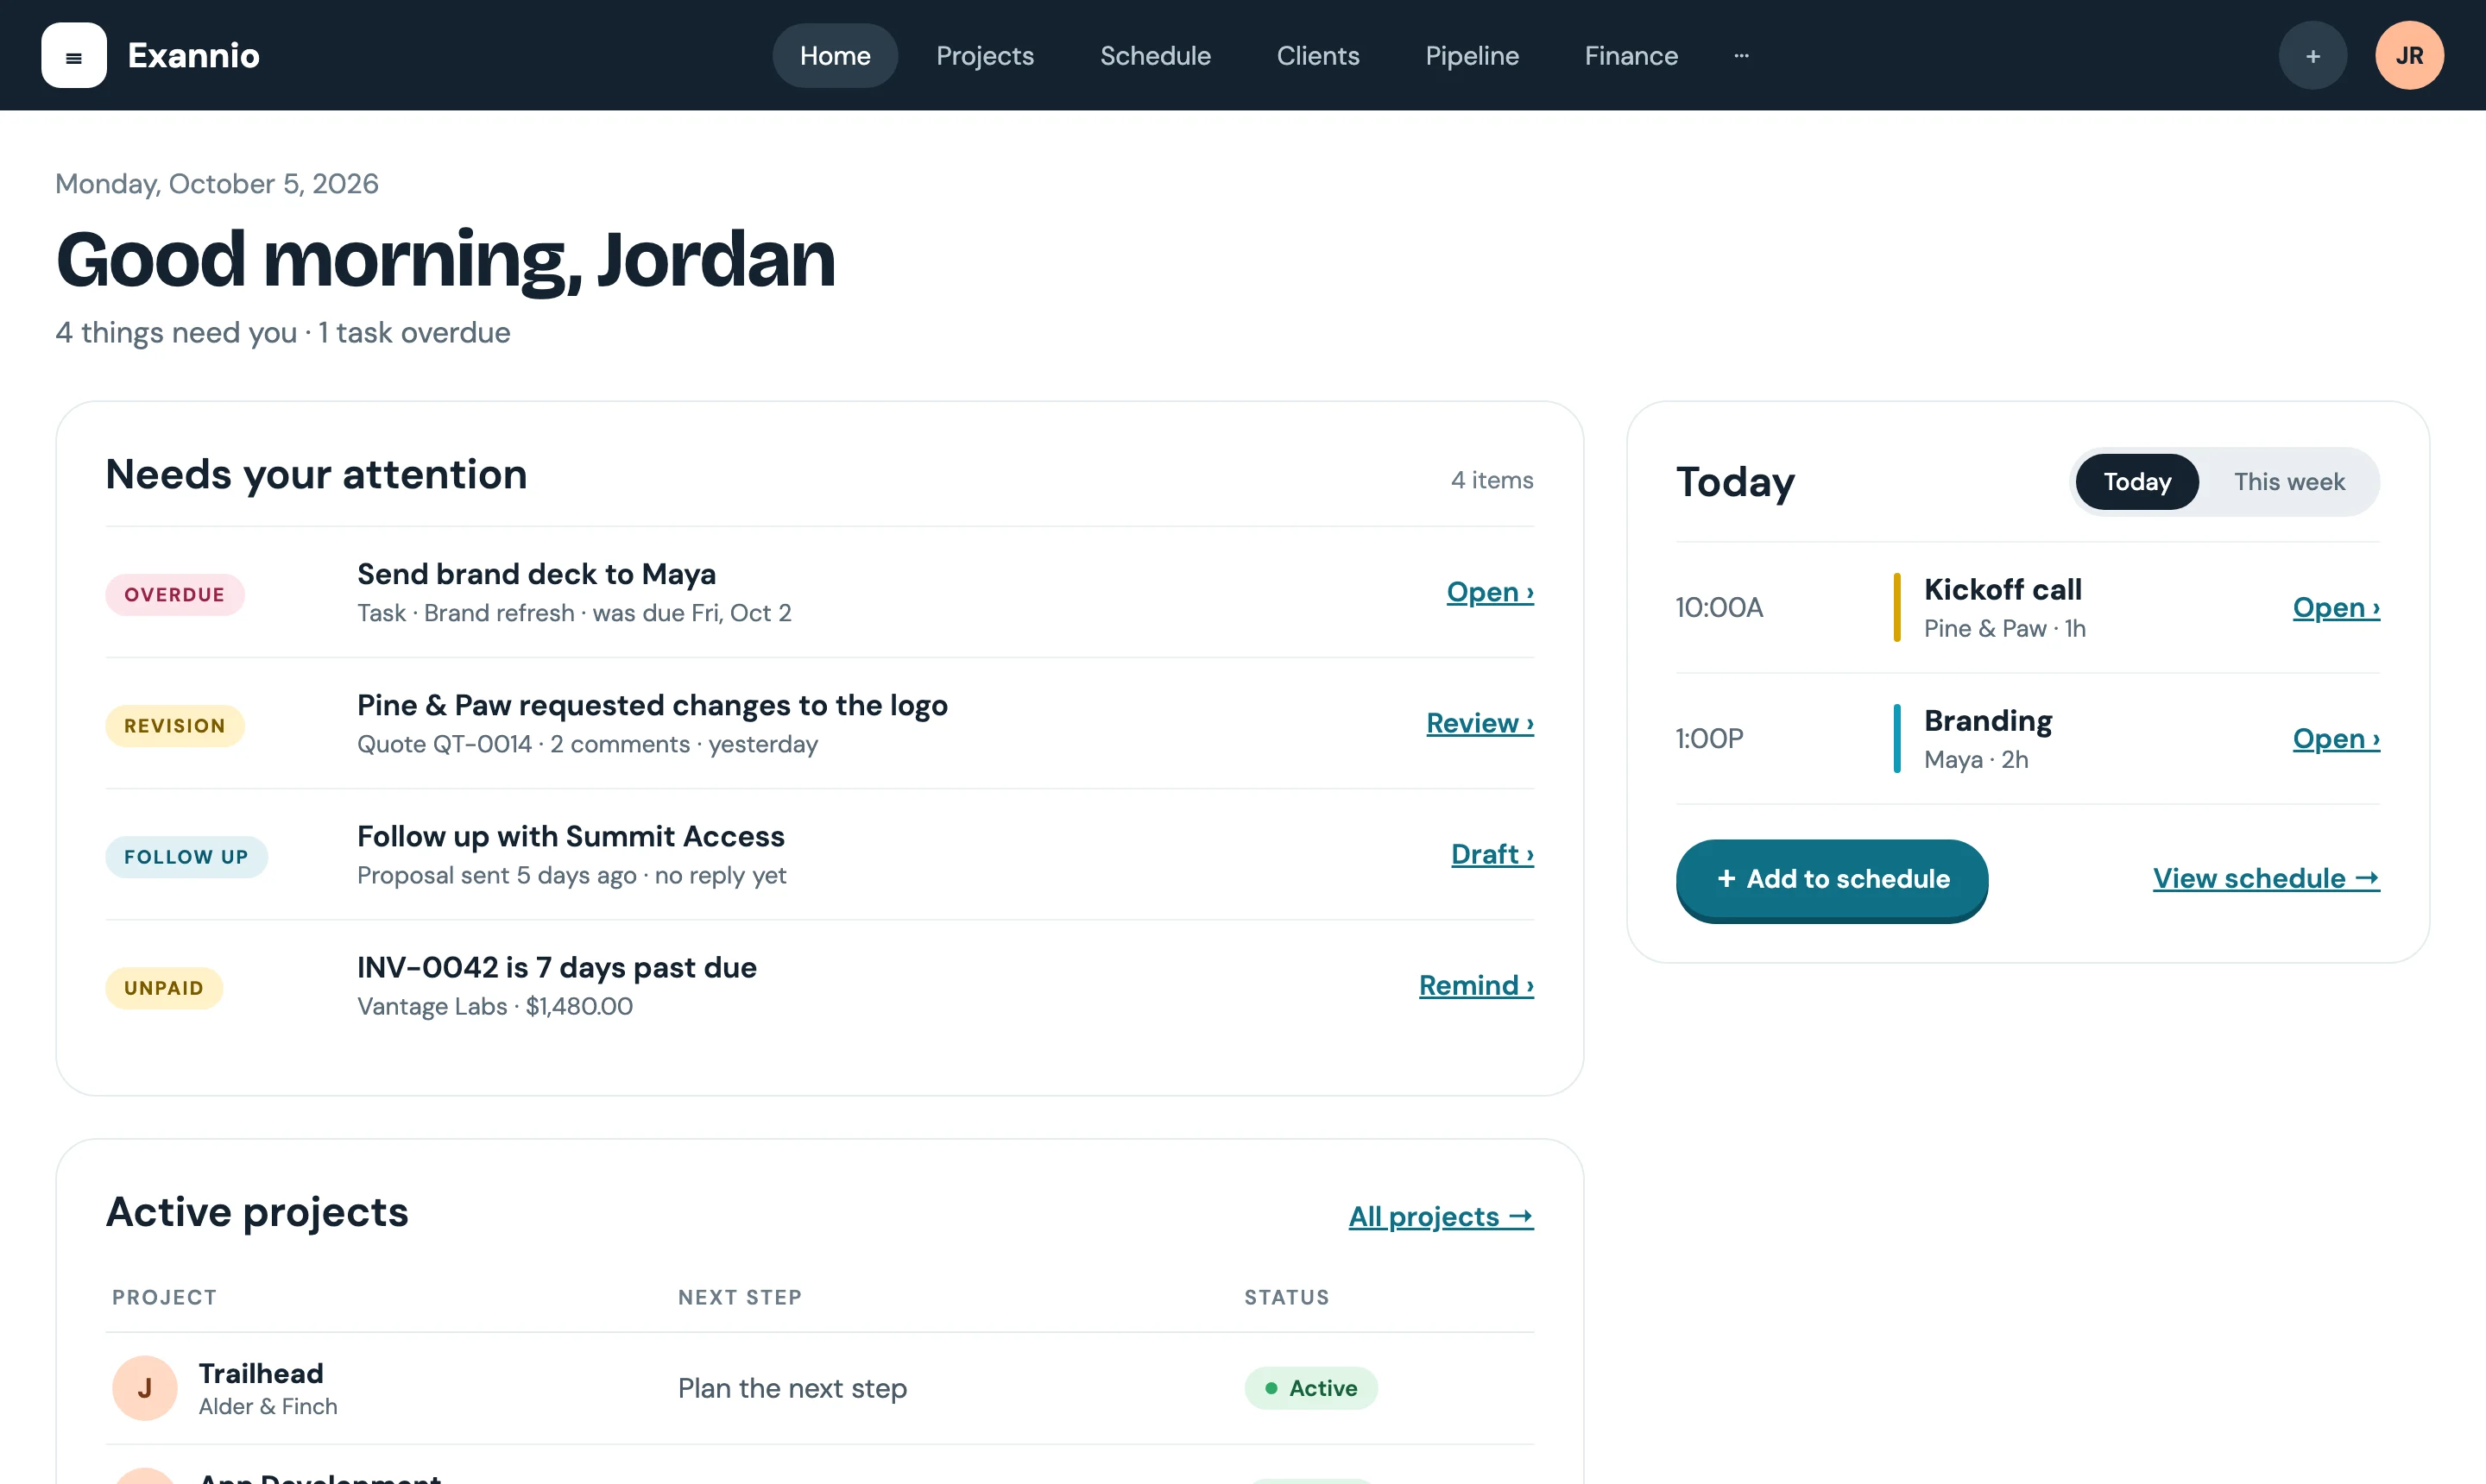Click 'Pine & Paw requested changes to the logo'
2486x1484 pixels.
(x=653, y=704)
